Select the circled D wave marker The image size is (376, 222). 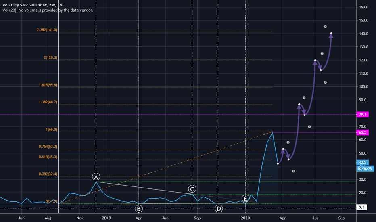point(219,209)
